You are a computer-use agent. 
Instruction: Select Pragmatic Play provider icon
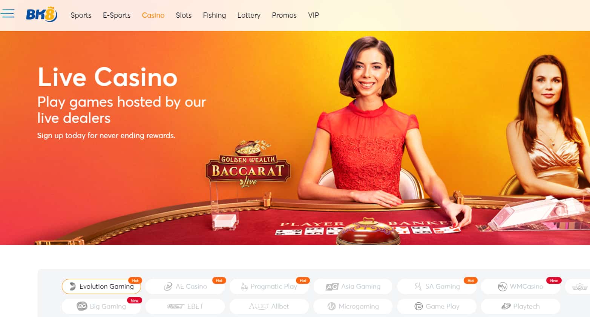point(244,286)
